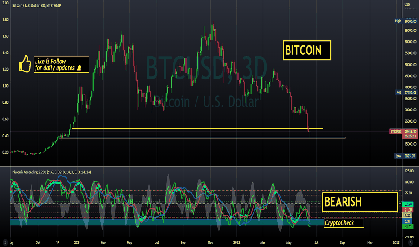Click the 125.00 level on indicator scale
Image resolution: width=419 pixels, height=247 pixels.
point(409,171)
